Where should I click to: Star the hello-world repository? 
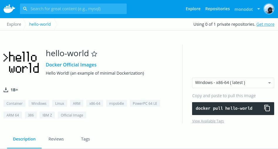point(94,54)
